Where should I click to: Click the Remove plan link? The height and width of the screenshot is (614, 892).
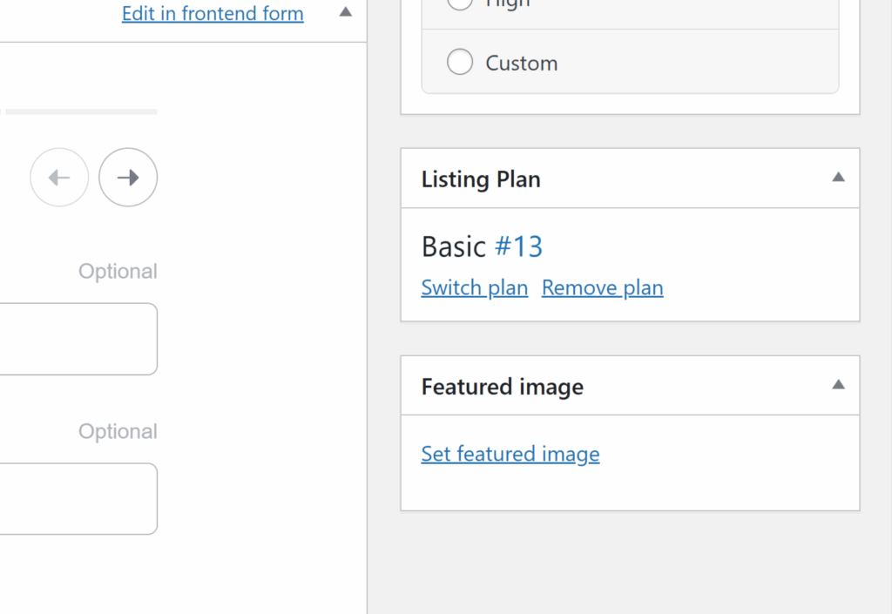602,288
